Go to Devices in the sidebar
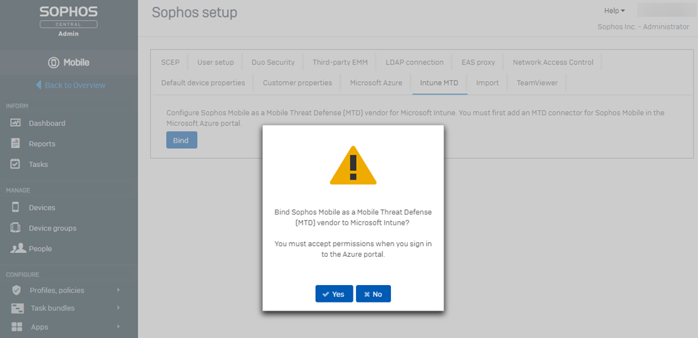 pos(42,207)
